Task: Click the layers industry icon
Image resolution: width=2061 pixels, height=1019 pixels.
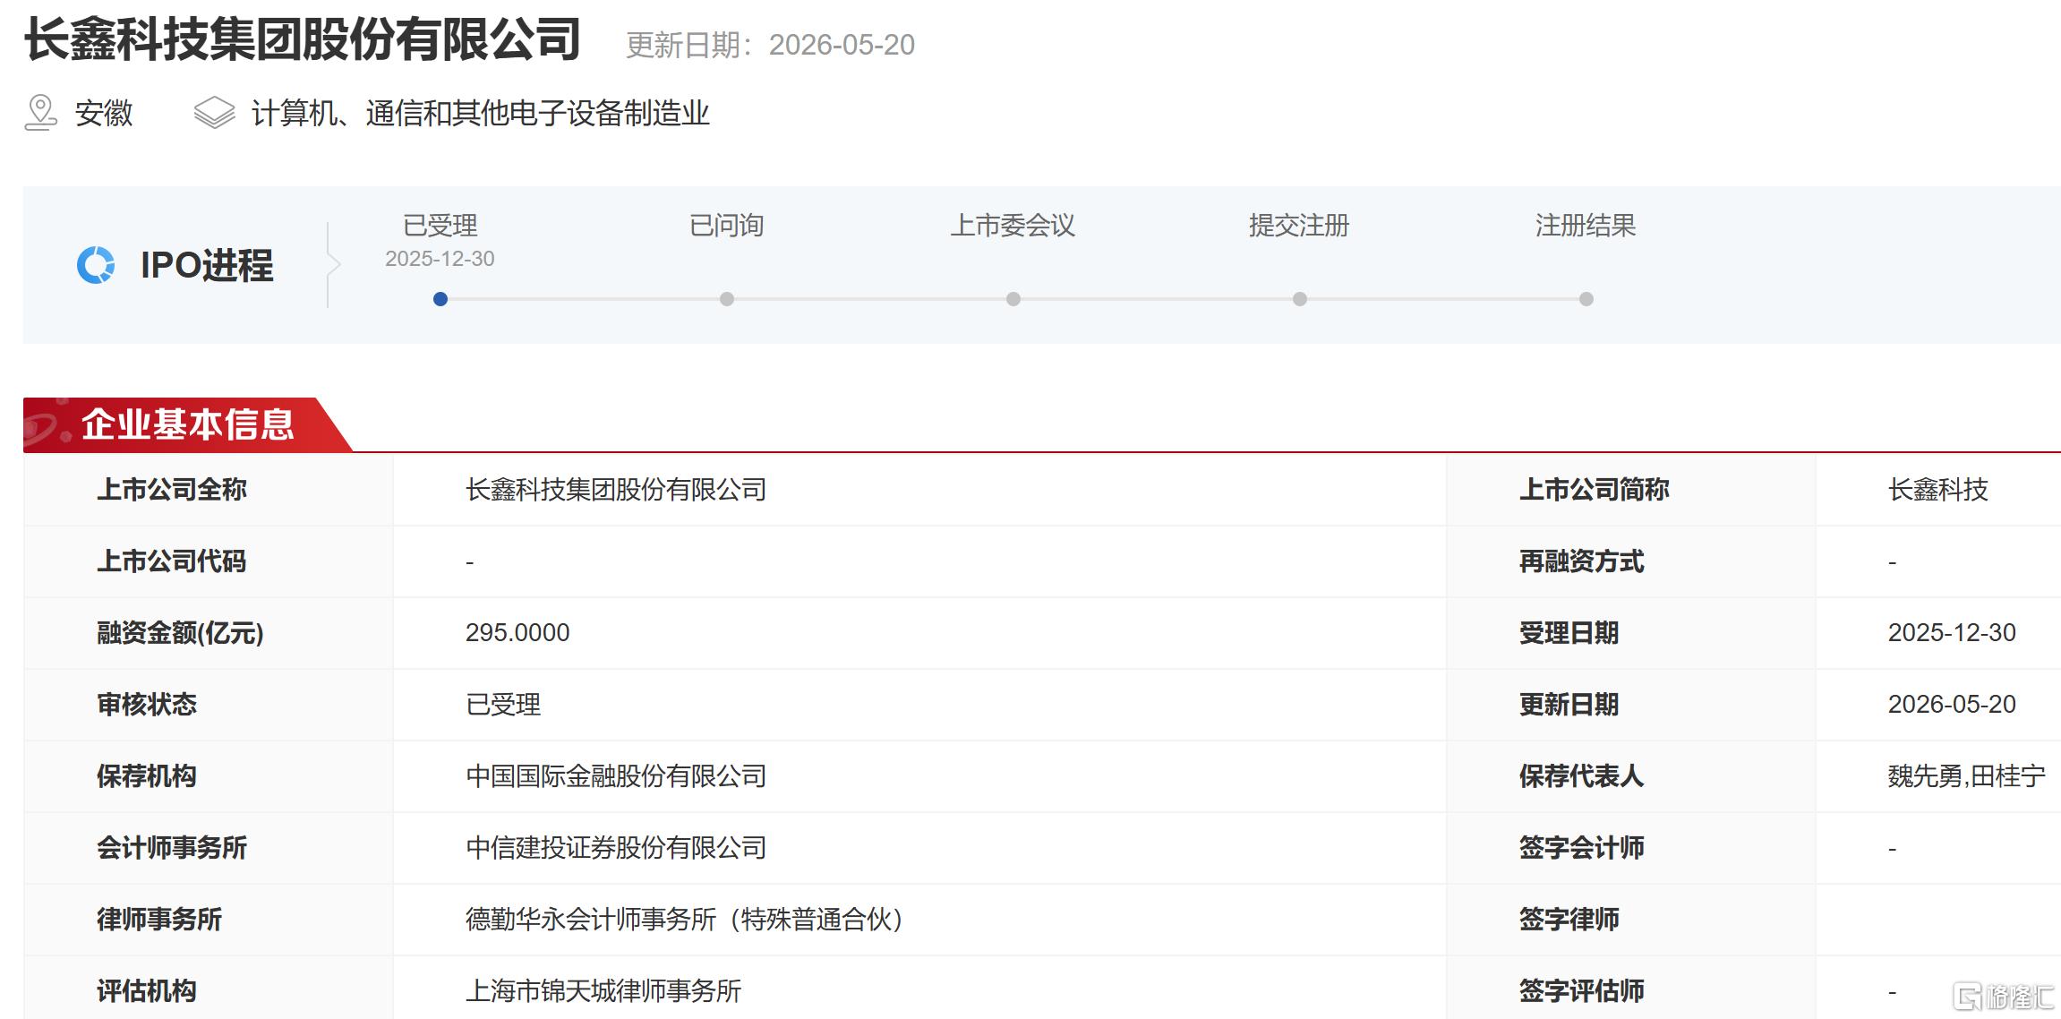Action: coord(214,113)
